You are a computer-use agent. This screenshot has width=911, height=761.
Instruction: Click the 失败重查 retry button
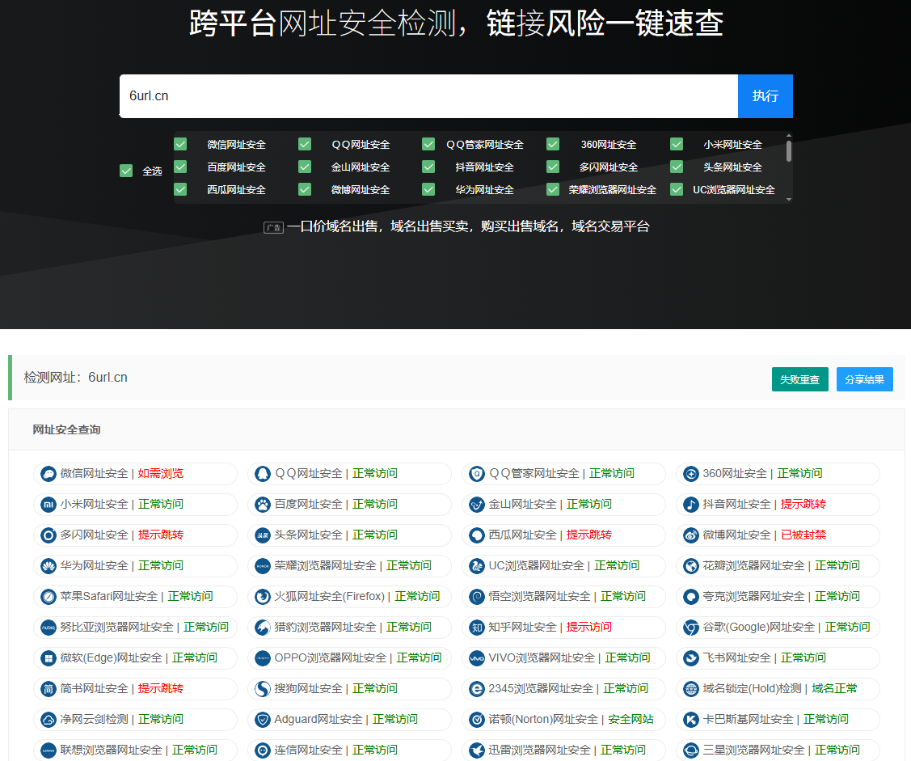pyautogui.click(x=800, y=379)
